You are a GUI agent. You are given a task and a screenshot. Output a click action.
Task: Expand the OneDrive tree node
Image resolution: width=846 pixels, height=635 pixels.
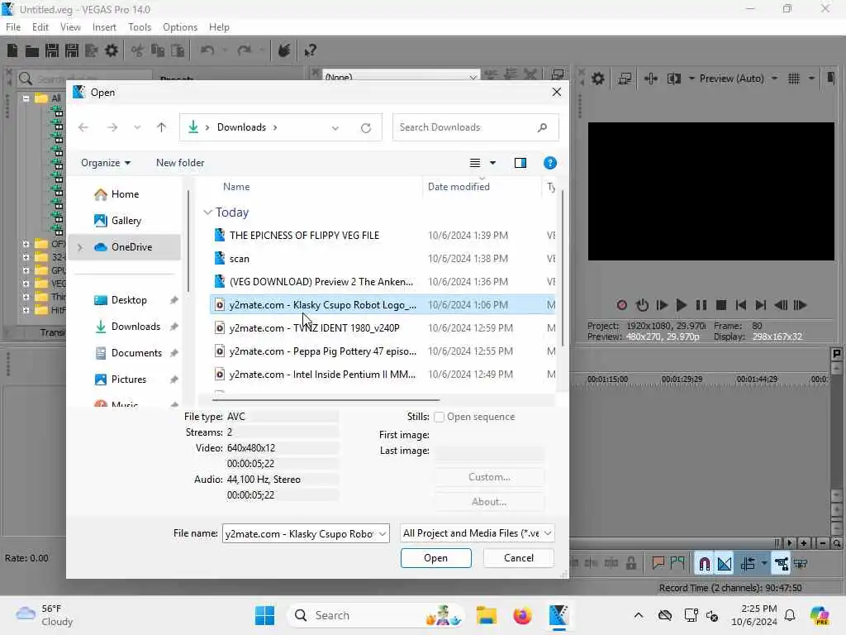pyautogui.click(x=80, y=247)
